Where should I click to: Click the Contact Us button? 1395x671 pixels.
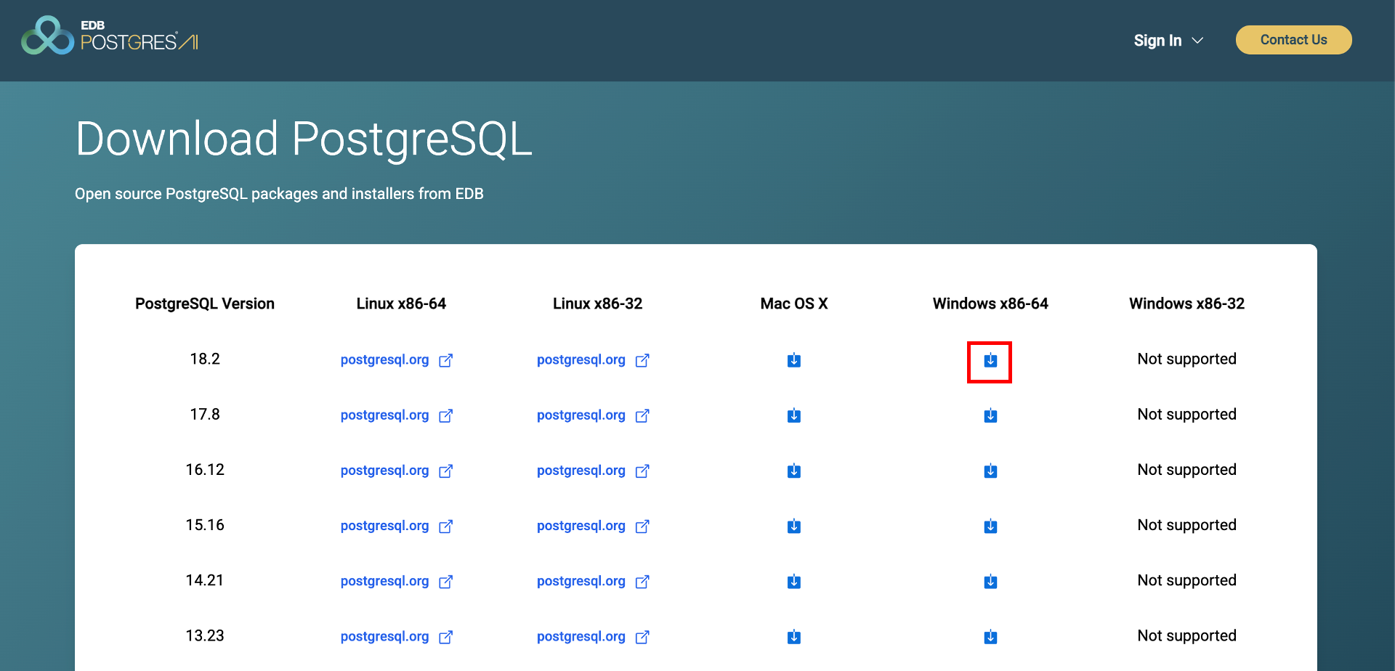pos(1293,40)
